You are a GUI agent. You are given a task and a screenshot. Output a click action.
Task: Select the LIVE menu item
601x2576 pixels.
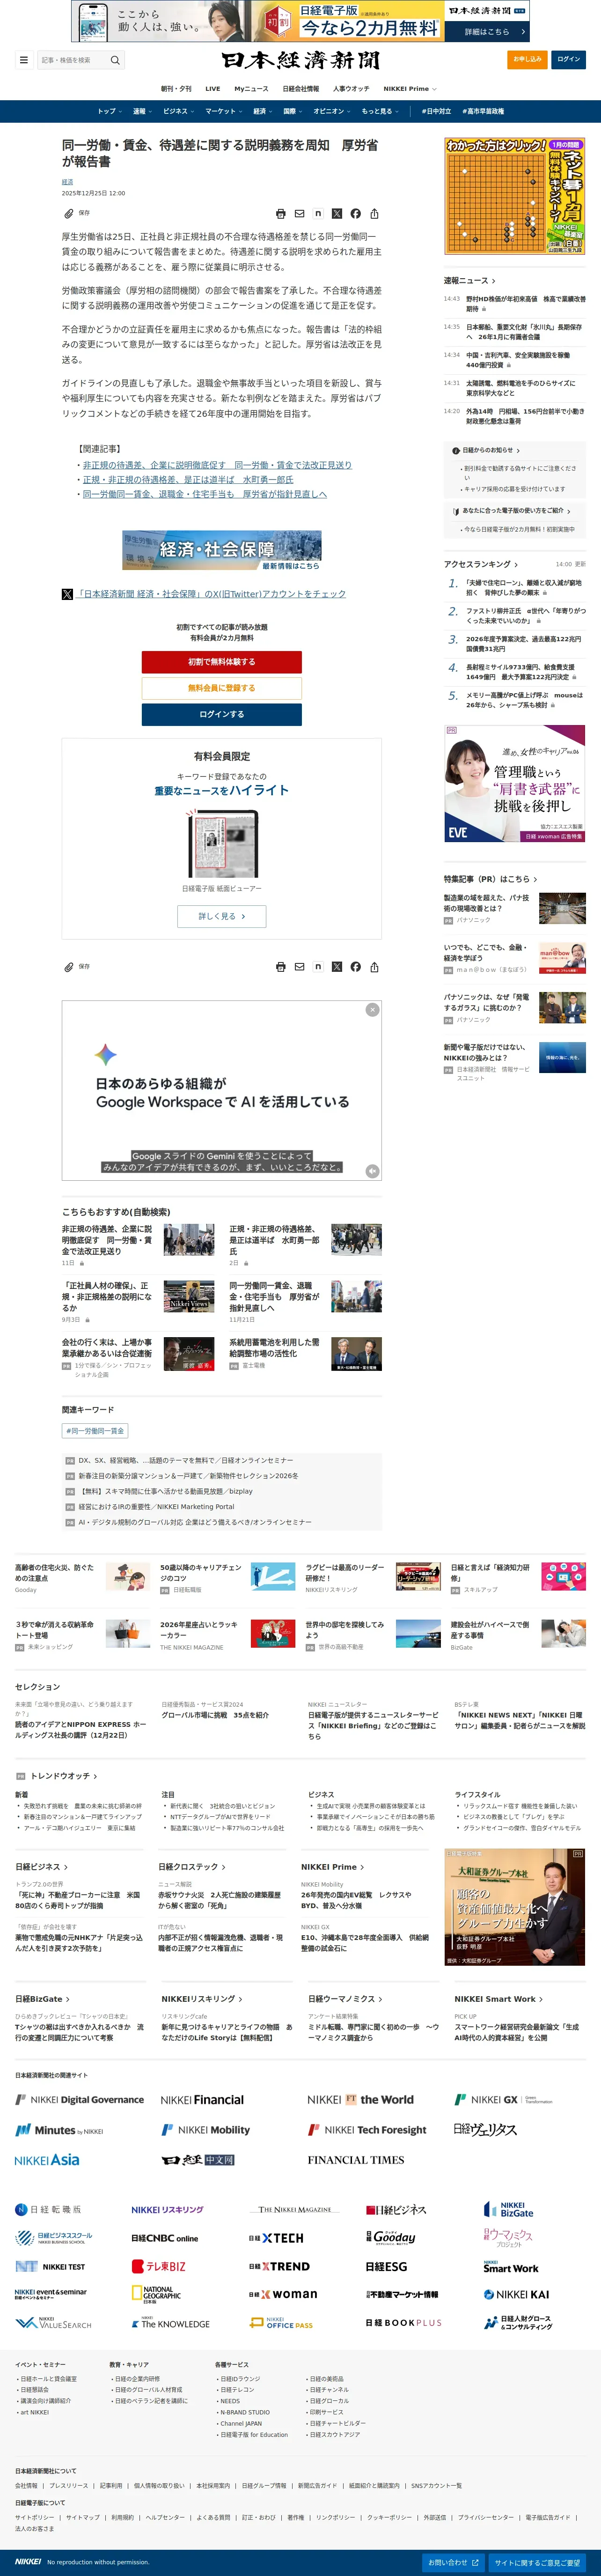[212, 89]
